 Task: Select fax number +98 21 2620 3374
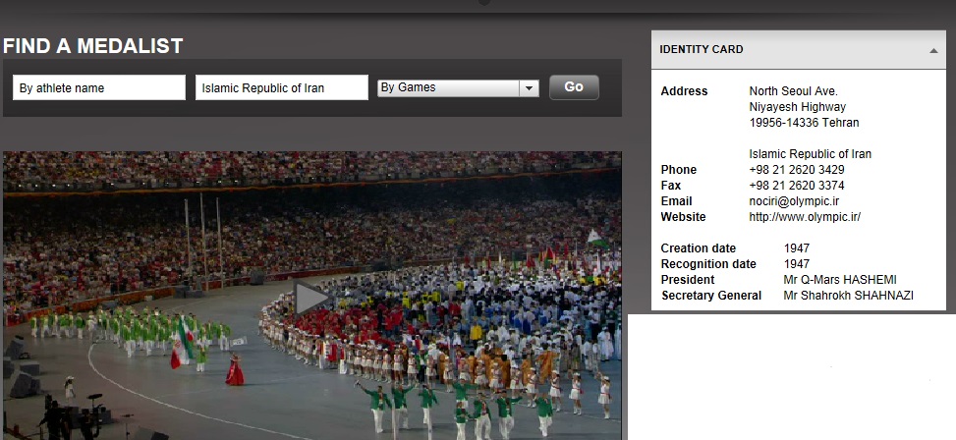click(x=796, y=186)
